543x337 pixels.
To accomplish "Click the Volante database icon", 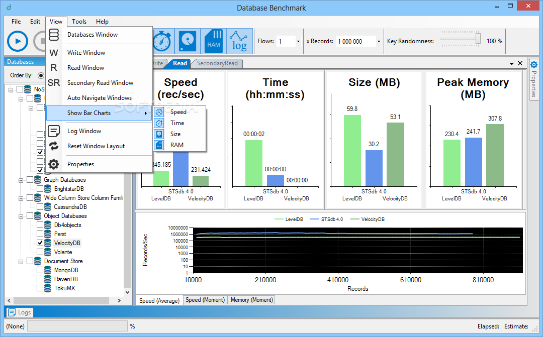I will [x=48, y=252].
